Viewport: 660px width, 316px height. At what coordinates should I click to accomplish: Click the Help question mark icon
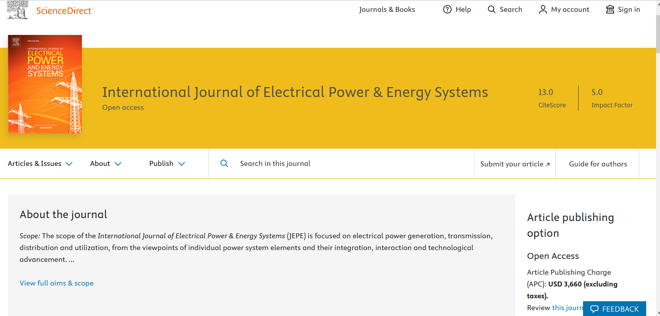447,9
